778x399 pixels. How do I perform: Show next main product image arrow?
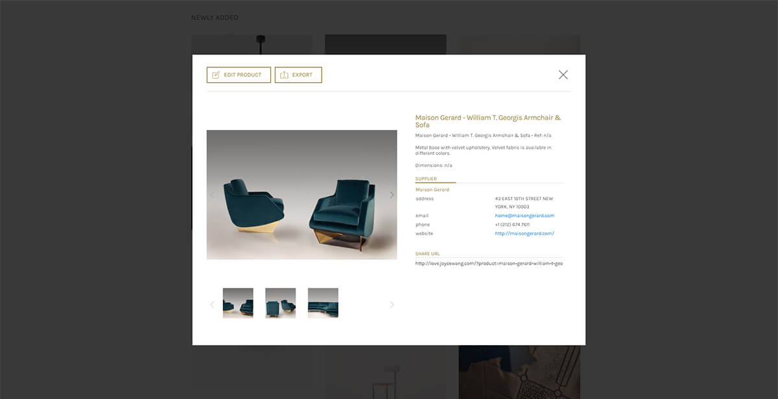pos(392,194)
